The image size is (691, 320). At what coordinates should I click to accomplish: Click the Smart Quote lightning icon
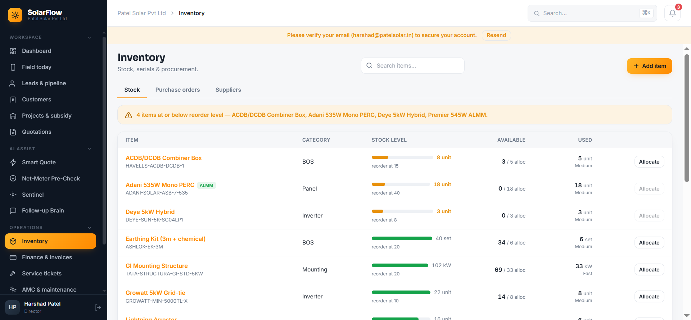(13, 163)
